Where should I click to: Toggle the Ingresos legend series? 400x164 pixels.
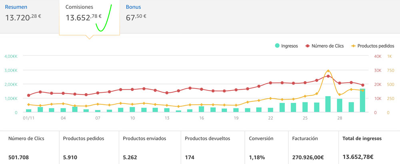click(289, 46)
